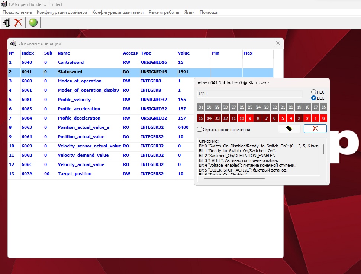This screenshot has height=274, width=361.
Task: Click the disabled bit 16 button
Action: pyautogui.click(x=323, y=107)
